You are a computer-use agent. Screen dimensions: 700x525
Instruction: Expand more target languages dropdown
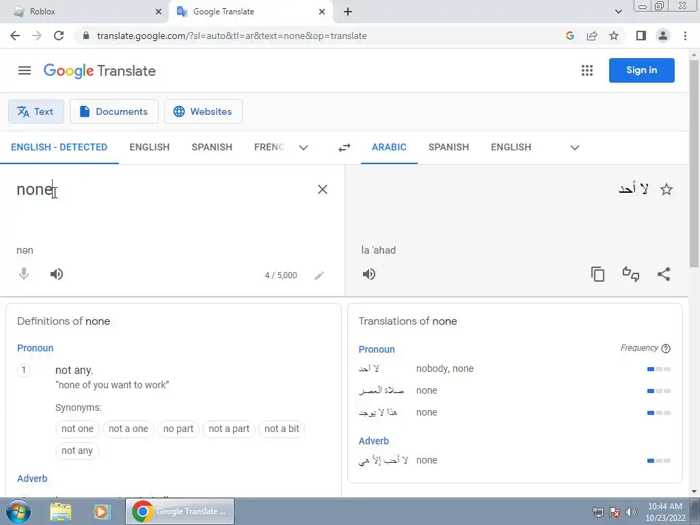pos(574,148)
